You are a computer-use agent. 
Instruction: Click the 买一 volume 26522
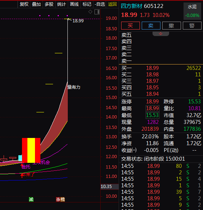pyautogui.click(x=194, y=68)
